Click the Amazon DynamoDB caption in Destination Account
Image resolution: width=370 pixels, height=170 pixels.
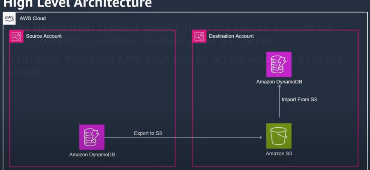[x=279, y=82]
